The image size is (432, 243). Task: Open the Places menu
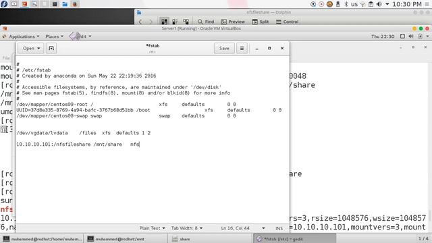click(54, 36)
